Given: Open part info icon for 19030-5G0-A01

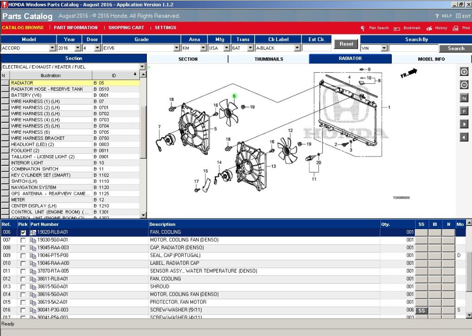Looking at the screenshot, I should 33,240.
